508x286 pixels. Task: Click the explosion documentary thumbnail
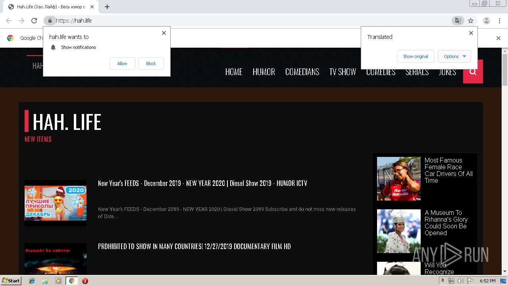point(56,259)
